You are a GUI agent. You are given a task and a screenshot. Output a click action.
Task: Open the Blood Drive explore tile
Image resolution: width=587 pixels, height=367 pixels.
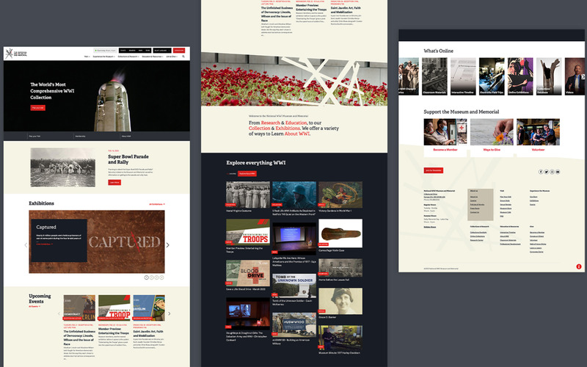click(248, 272)
